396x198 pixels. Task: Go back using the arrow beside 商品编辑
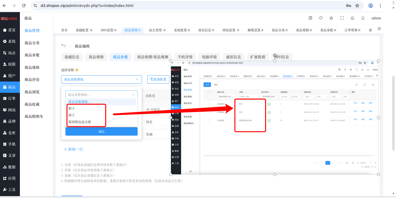(64, 46)
